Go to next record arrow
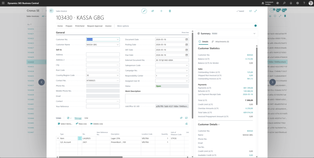This screenshot has height=158, width=314. [x=272, y=82]
